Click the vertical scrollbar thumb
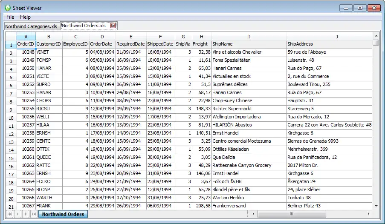 pyautogui.click(x=376, y=43)
